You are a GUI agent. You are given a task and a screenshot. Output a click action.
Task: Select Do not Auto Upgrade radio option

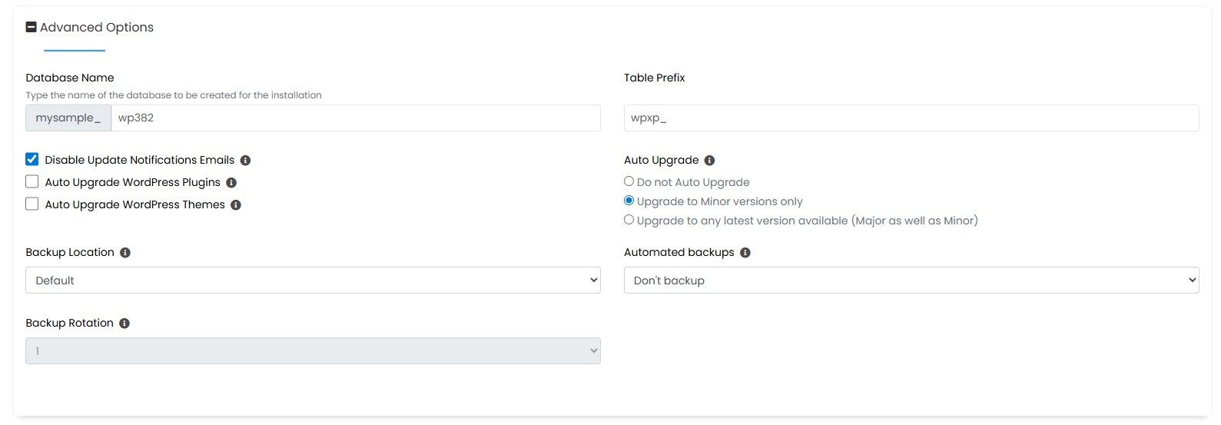tap(629, 181)
